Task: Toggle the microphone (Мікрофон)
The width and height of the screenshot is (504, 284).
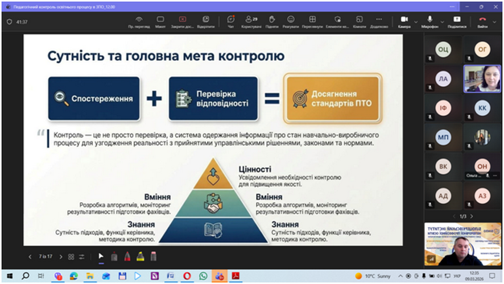Action: point(429,22)
